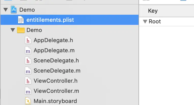This screenshot has height=105, width=194.
Task: Click the SceneDelegate.m file icon
Action: pos(28,71)
